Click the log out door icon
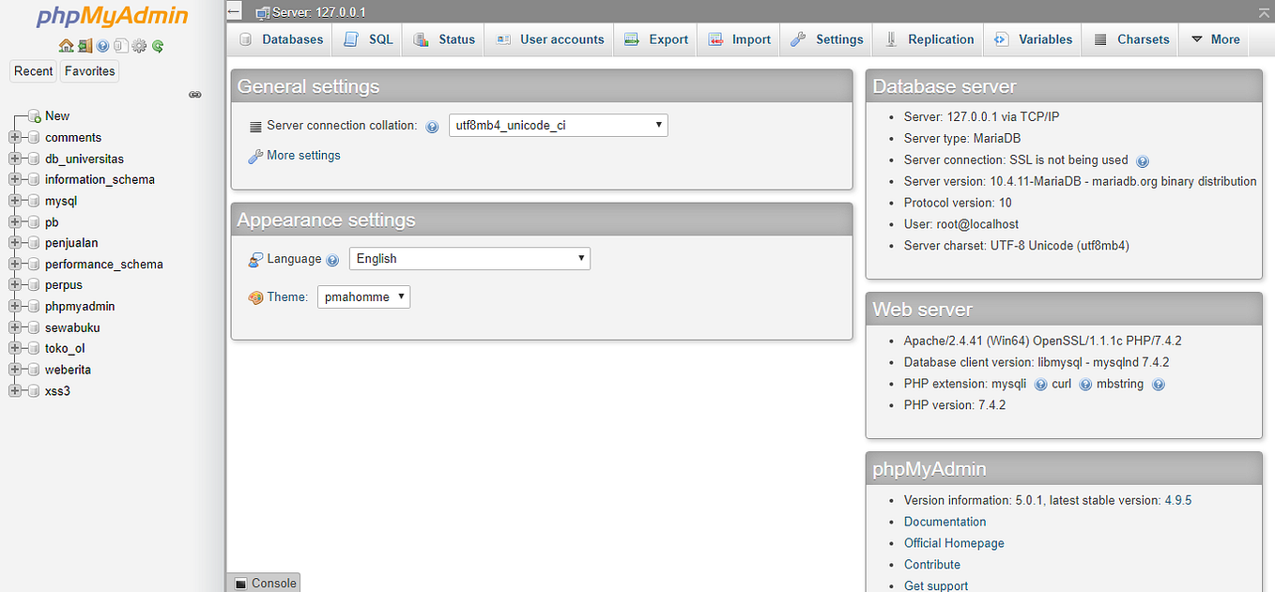 [84, 45]
